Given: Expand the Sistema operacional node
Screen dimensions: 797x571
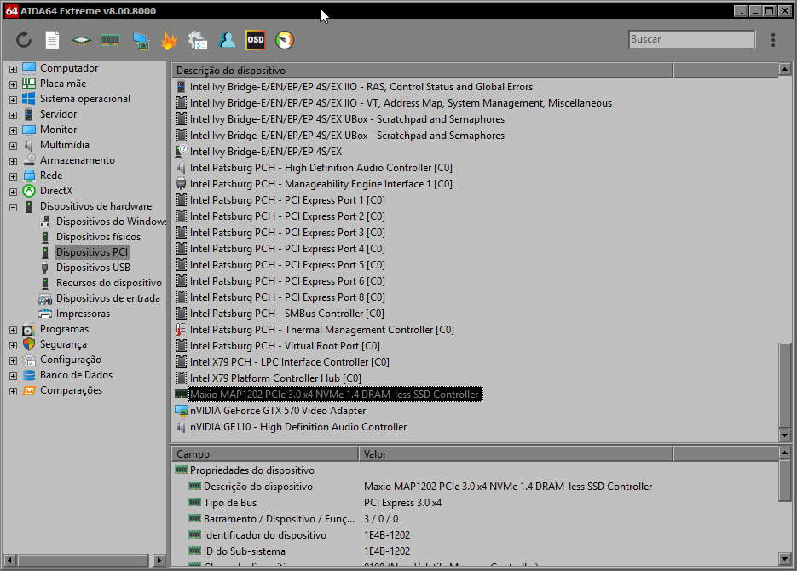Looking at the screenshot, I should click(14, 100).
